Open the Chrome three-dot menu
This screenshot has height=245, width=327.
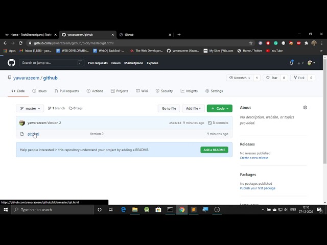[x=322, y=43]
